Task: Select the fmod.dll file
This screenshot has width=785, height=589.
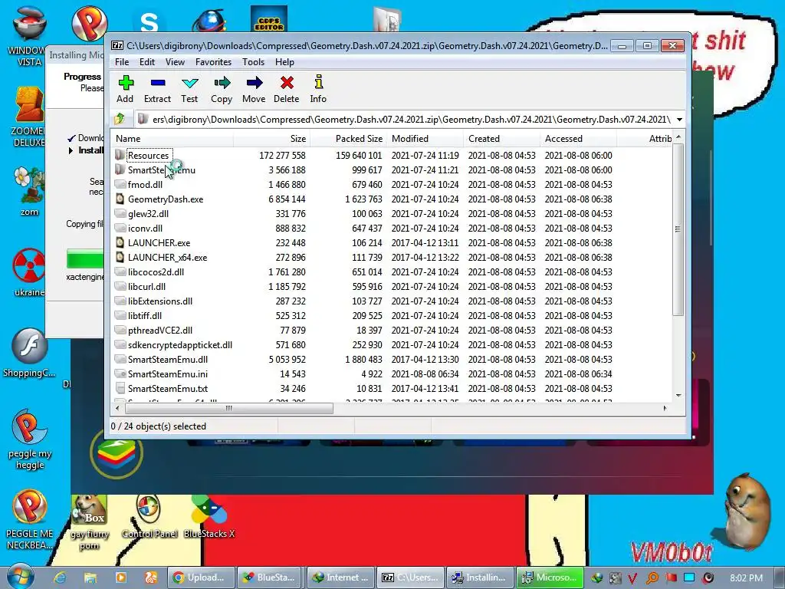Action: (x=145, y=184)
